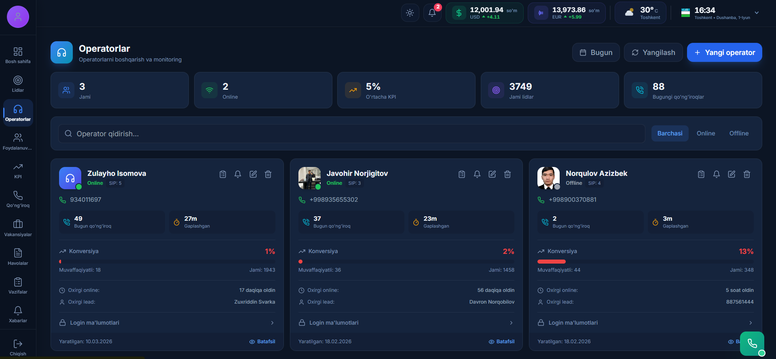This screenshot has width=776, height=359.
Task: Open Vakansiyalar in the sidebar
Action: click(x=18, y=228)
